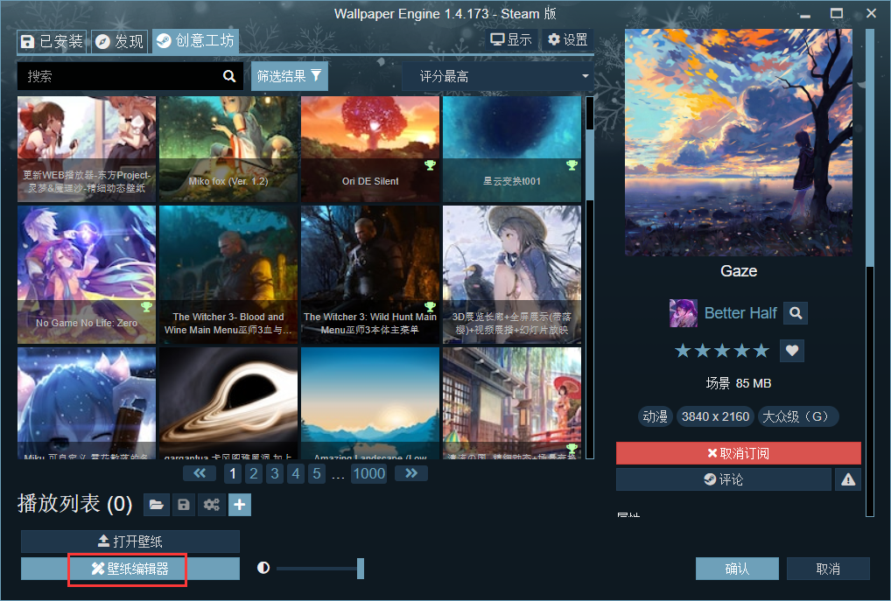
Task: Search author Better Half's wallpapers icon
Action: tap(796, 313)
